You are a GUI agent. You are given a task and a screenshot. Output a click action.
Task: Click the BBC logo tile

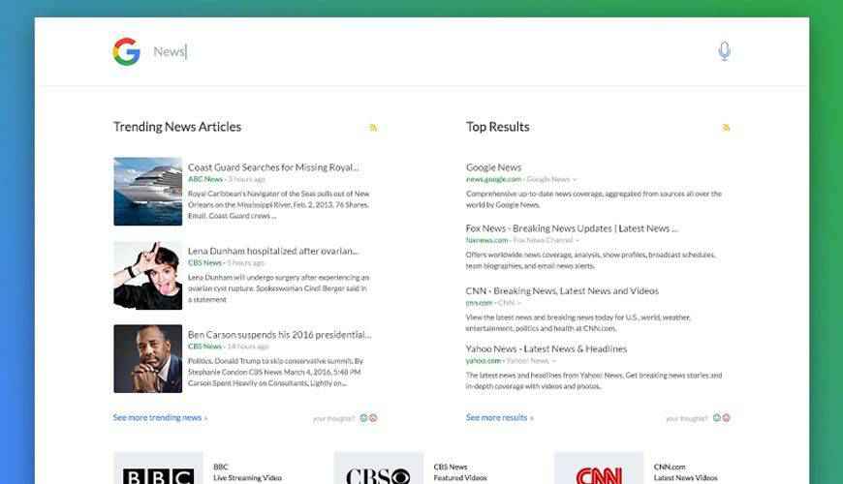point(158,469)
